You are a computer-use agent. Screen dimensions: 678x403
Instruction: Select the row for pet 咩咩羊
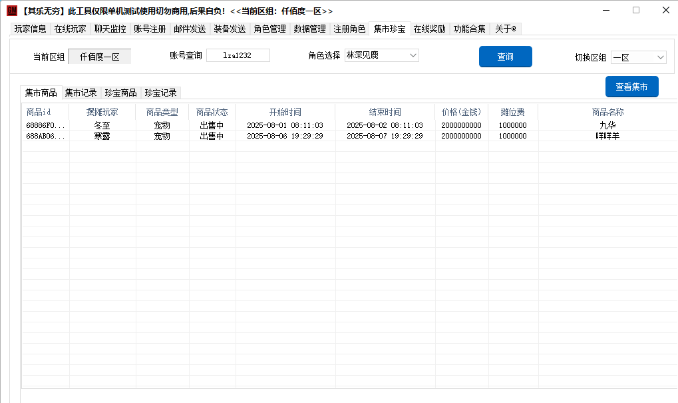pos(333,136)
